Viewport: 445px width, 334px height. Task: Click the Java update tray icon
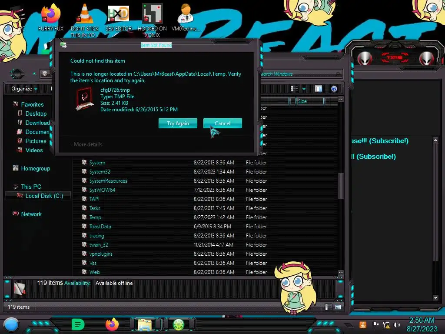pos(362,324)
